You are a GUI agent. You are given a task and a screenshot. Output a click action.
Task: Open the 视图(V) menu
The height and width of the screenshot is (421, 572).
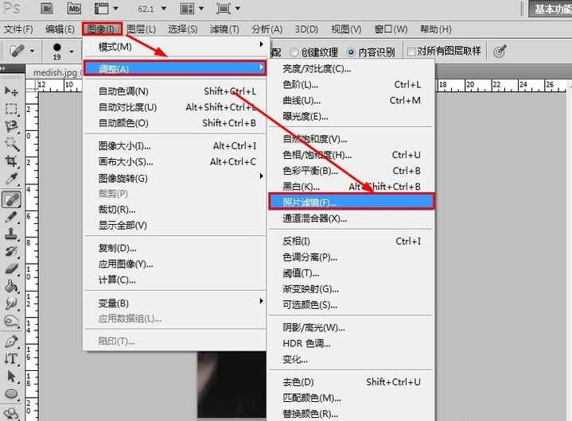point(346,29)
